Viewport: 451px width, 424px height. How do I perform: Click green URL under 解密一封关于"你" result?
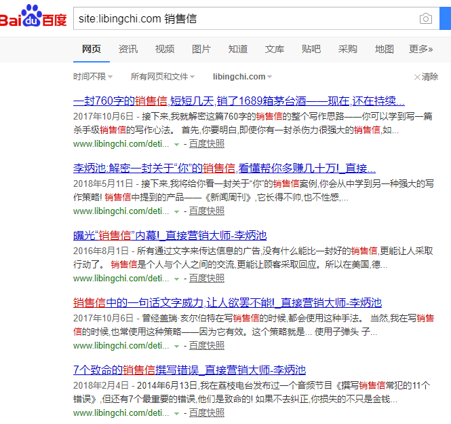point(121,211)
